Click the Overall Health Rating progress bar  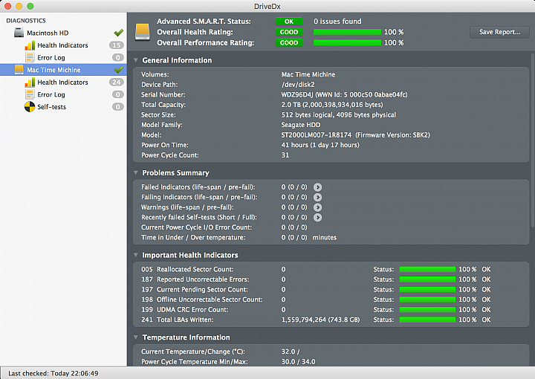click(x=347, y=32)
